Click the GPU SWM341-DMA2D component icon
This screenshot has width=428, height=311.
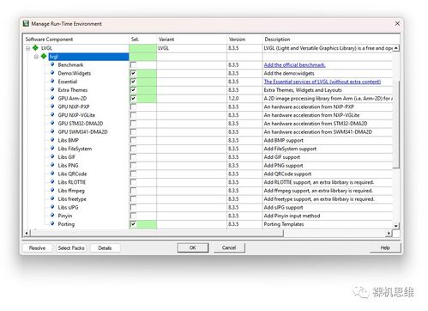pos(52,131)
